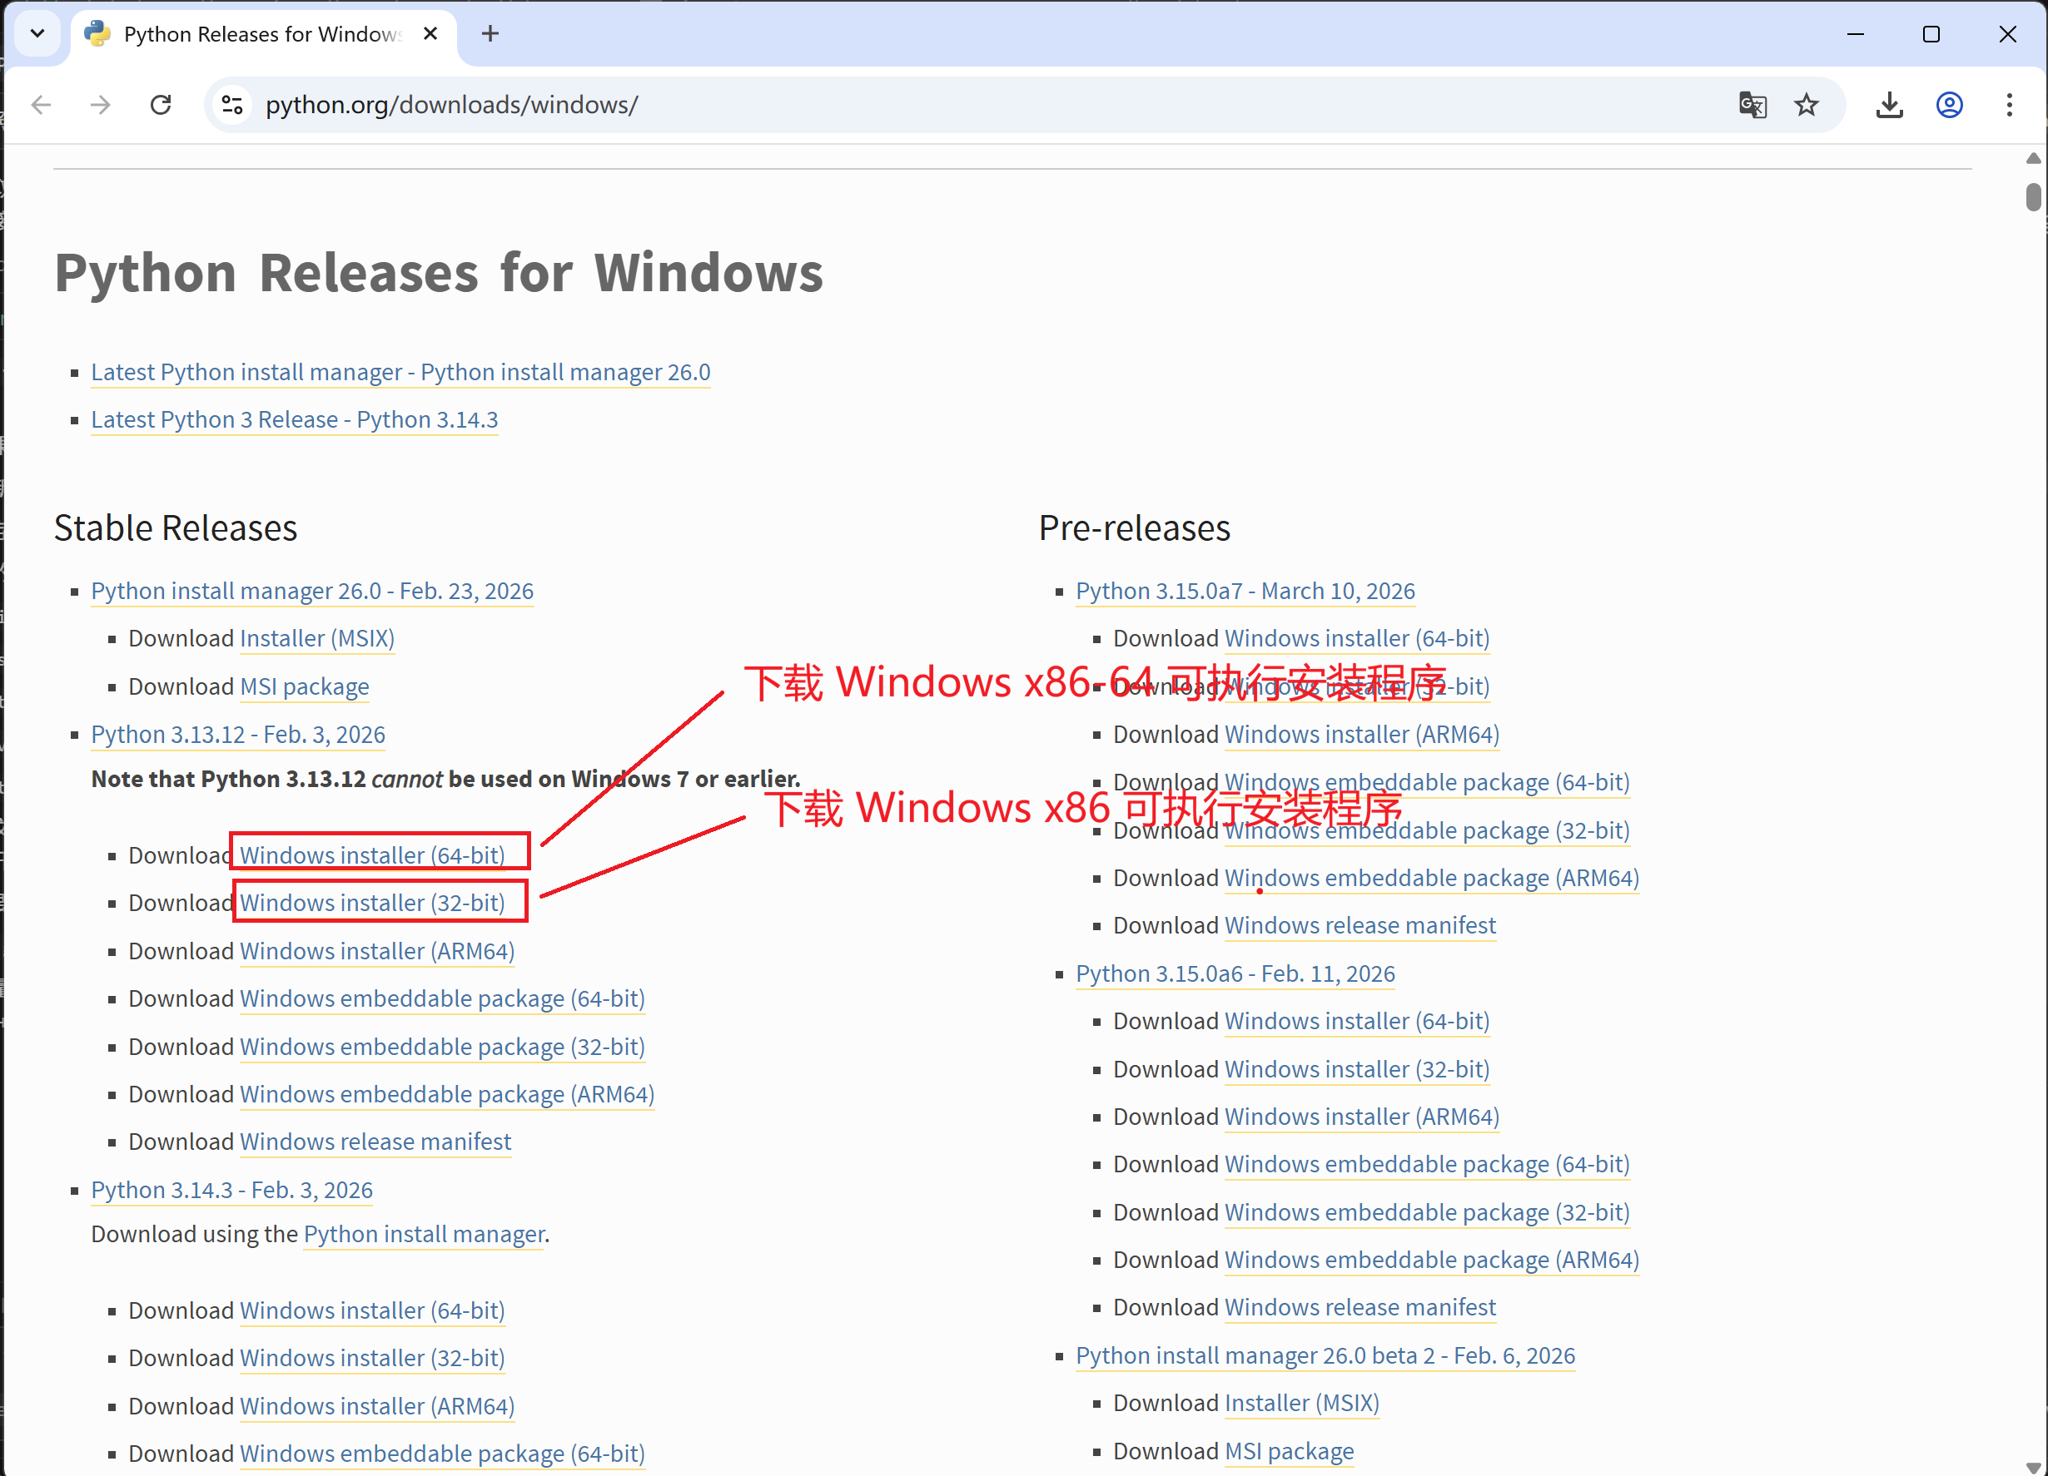The image size is (2048, 1476).
Task: Click the browser back arrow
Action: (41, 106)
